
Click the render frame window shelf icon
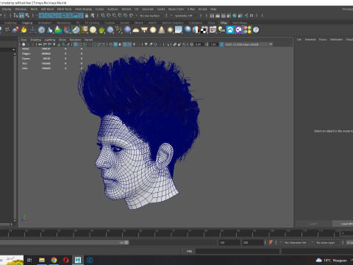coord(213,30)
